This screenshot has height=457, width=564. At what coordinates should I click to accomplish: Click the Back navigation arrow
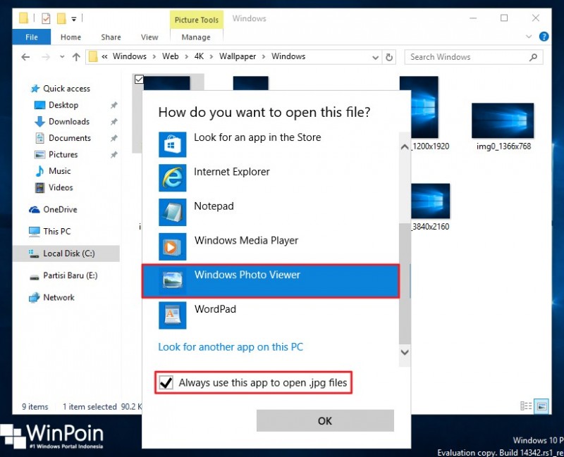click(25, 57)
